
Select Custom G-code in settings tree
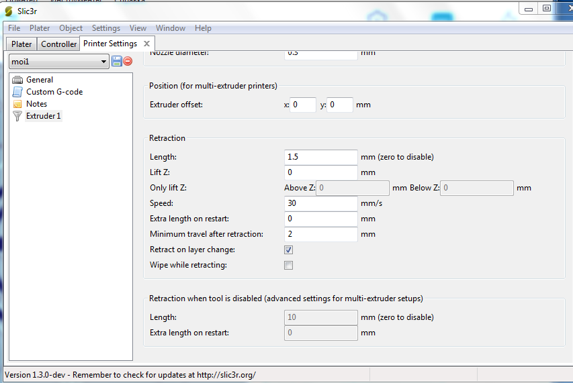(x=54, y=91)
